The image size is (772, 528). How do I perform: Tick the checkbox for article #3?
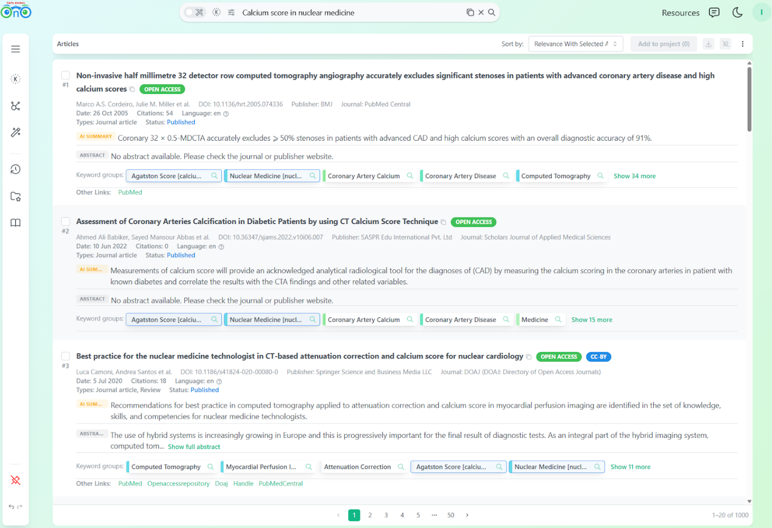(65, 356)
